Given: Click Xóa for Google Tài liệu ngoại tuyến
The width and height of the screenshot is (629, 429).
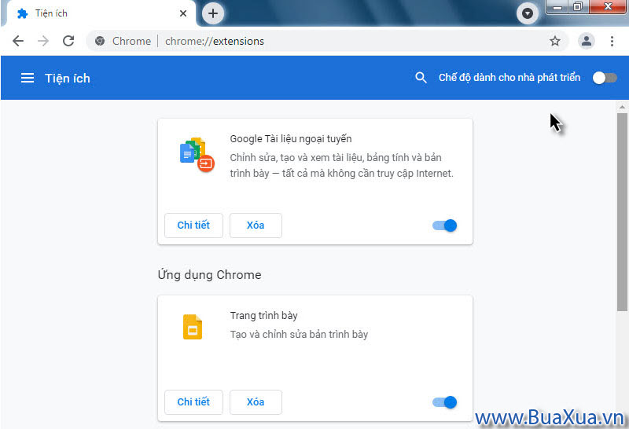Looking at the screenshot, I should [256, 225].
